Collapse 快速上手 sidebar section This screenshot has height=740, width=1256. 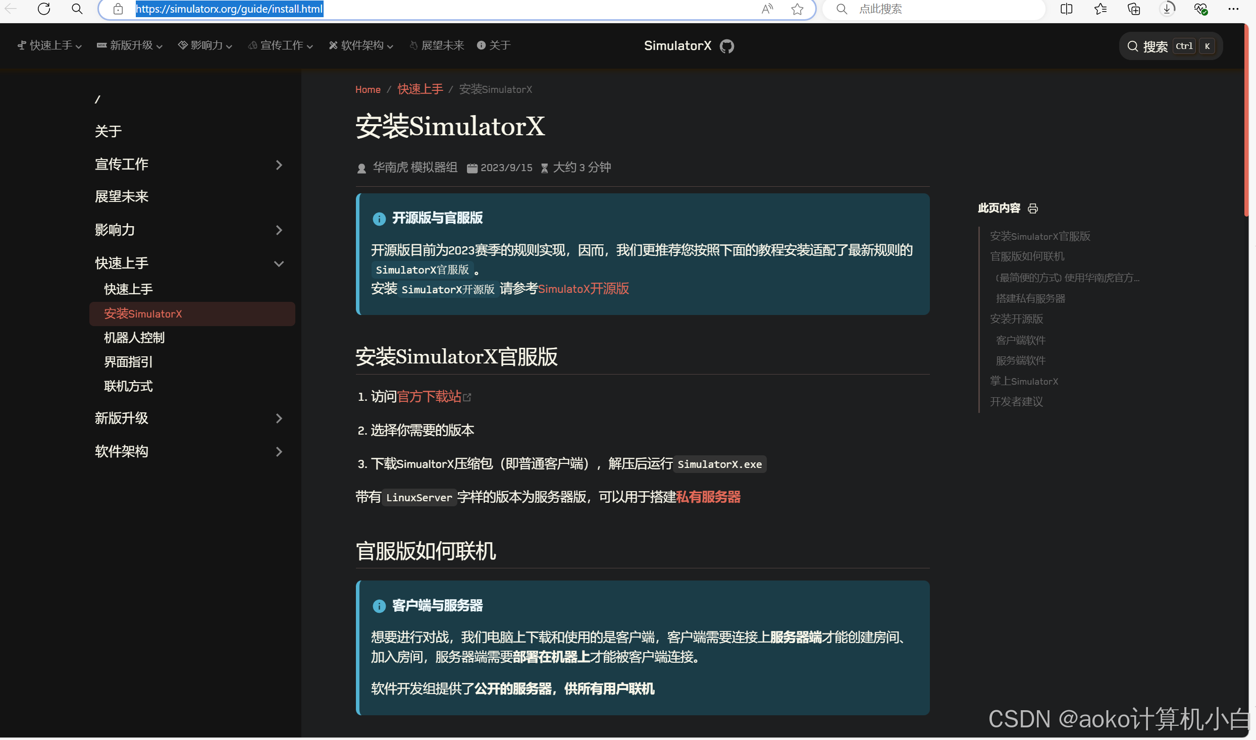point(279,263)
